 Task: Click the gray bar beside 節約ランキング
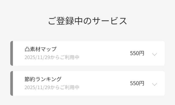click(x=11, y=83)
